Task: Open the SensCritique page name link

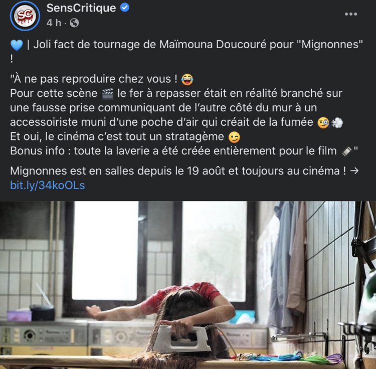Action: click(x=81, y=8)
